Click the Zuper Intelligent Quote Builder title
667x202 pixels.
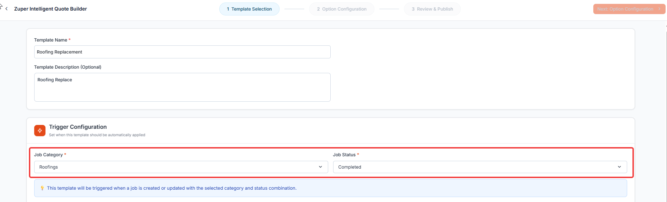pyautogui.click(x=50, y=9)
